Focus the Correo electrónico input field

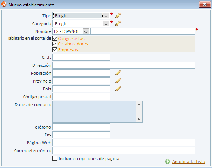coord(124,150)
